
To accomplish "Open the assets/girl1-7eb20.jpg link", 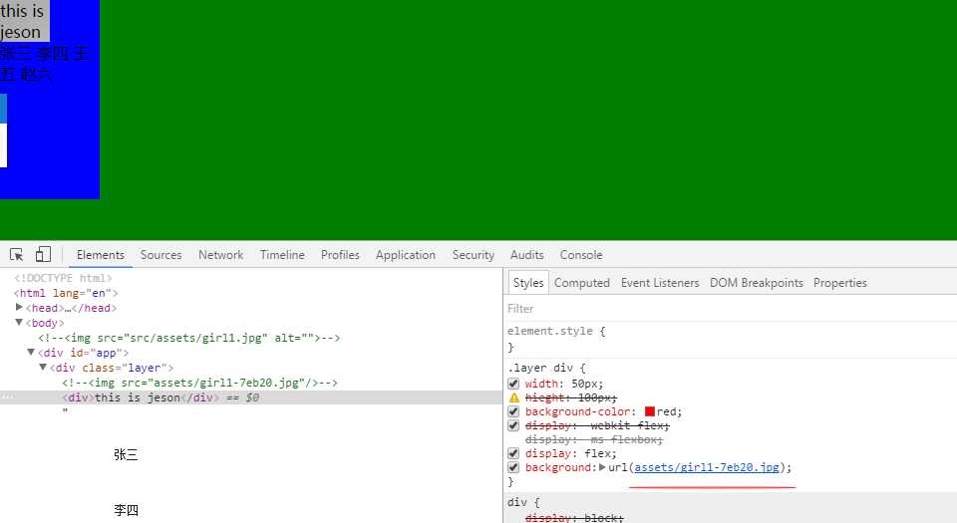I will (707, 467).
